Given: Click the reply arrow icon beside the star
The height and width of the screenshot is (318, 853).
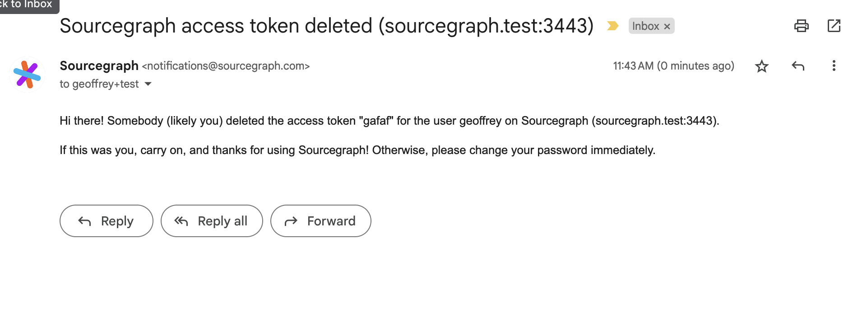Looking at the screenshot, I should (x=798, y=66).
